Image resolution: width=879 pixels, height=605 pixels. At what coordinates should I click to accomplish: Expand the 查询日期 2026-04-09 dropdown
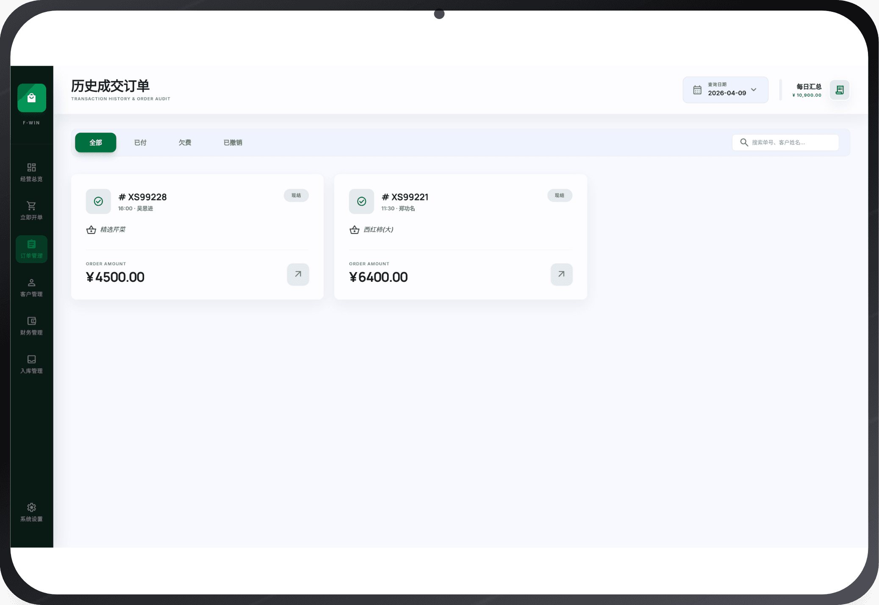point(726,90)
